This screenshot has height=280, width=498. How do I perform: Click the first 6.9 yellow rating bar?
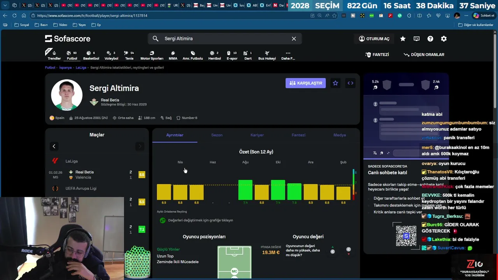pos(164,192)
